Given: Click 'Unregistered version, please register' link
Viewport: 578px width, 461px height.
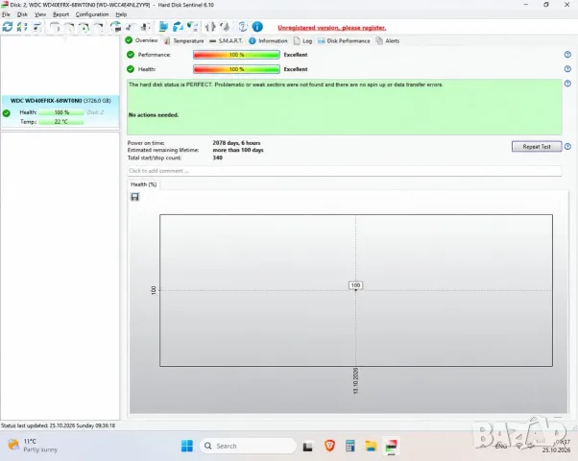Looking at the screenshot, I should click(x=332, y=28).
